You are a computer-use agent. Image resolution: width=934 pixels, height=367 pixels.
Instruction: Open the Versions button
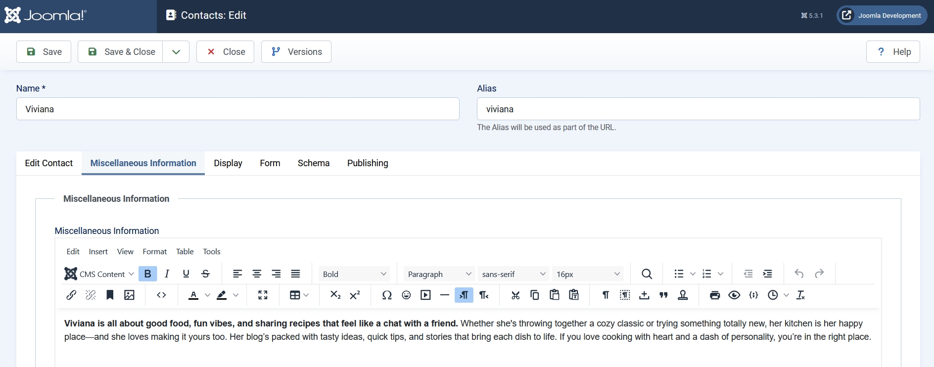tap(296, 51)
